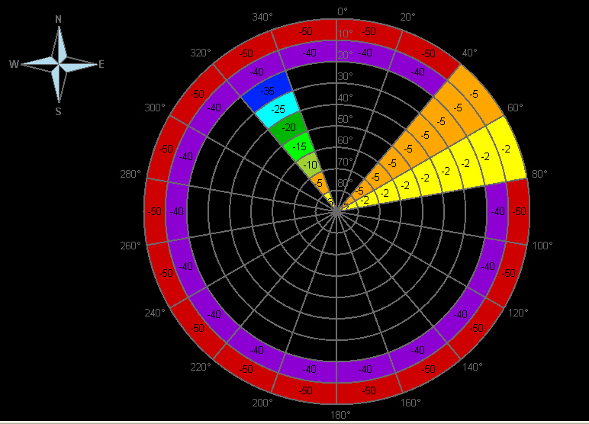
Task: Select the dark green -20 cell
Action: pos(289,127)
